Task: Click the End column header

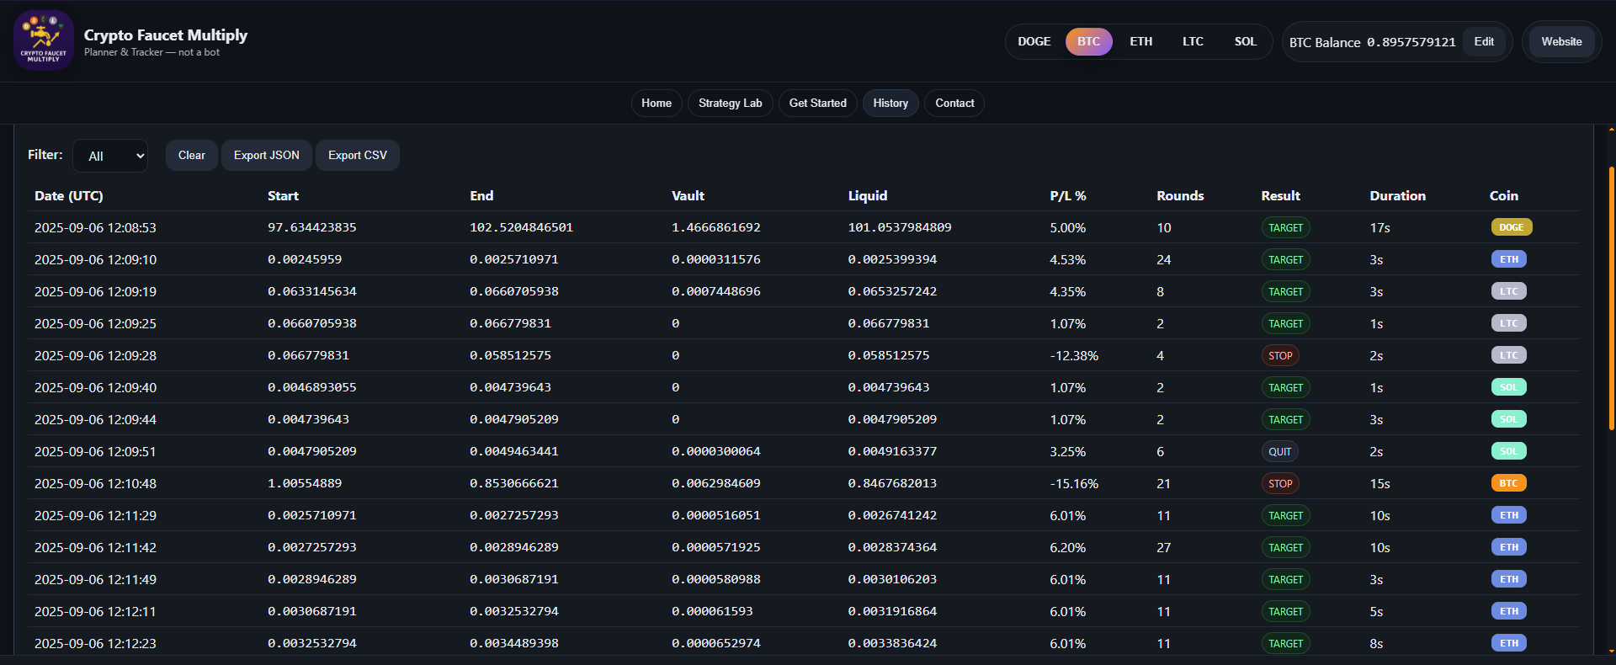Action: click(481, 195)
